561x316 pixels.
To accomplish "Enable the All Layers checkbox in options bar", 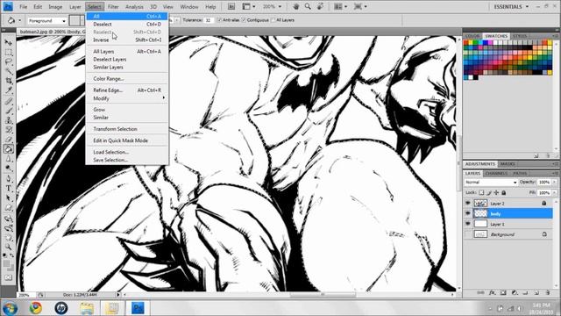I will 273,20.
